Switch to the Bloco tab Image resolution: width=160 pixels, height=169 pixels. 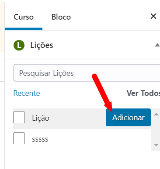click(61, 17)
